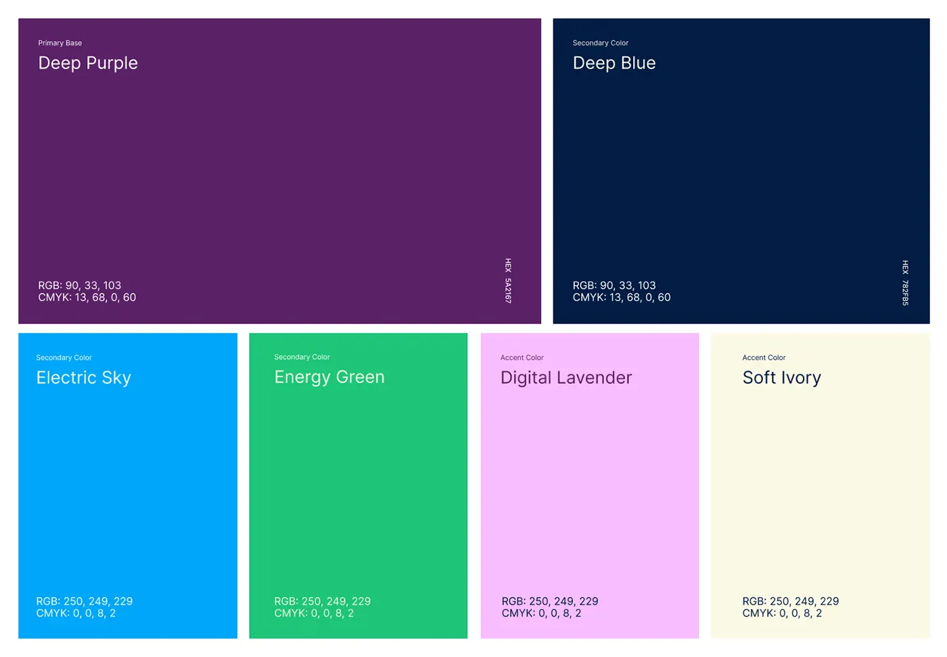Pick the Energy Green color swatch

(x=359, y=485)
